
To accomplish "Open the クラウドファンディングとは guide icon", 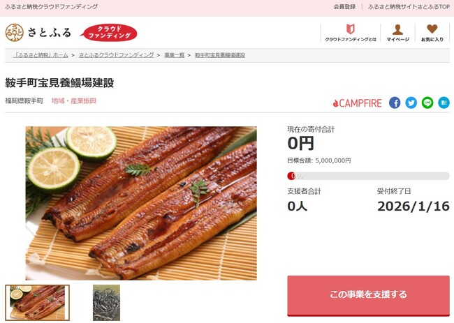I will (351, 33).
